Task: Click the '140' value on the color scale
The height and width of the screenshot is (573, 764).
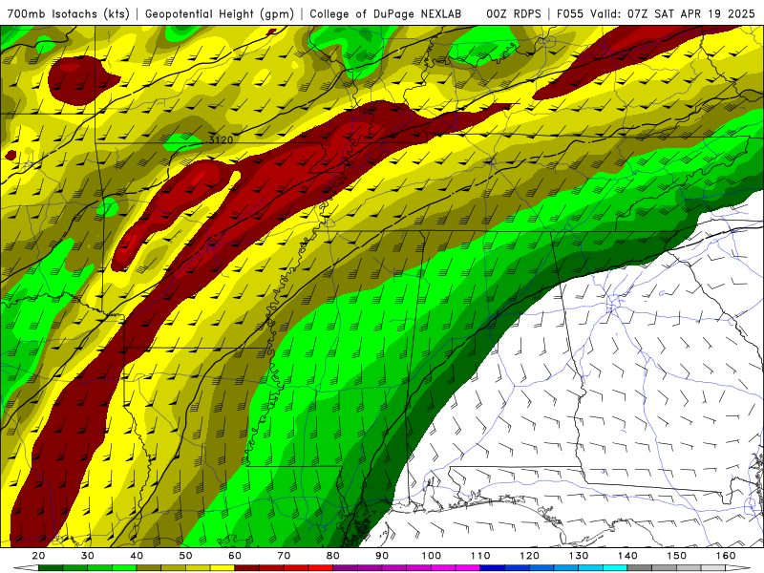Action: tap(627, 556)
